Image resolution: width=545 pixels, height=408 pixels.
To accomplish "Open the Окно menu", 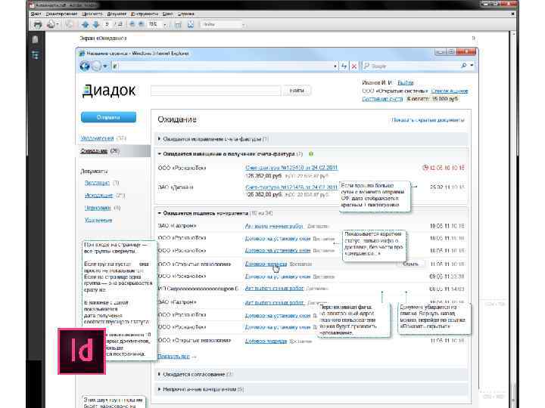I will (x=167, y=14).
